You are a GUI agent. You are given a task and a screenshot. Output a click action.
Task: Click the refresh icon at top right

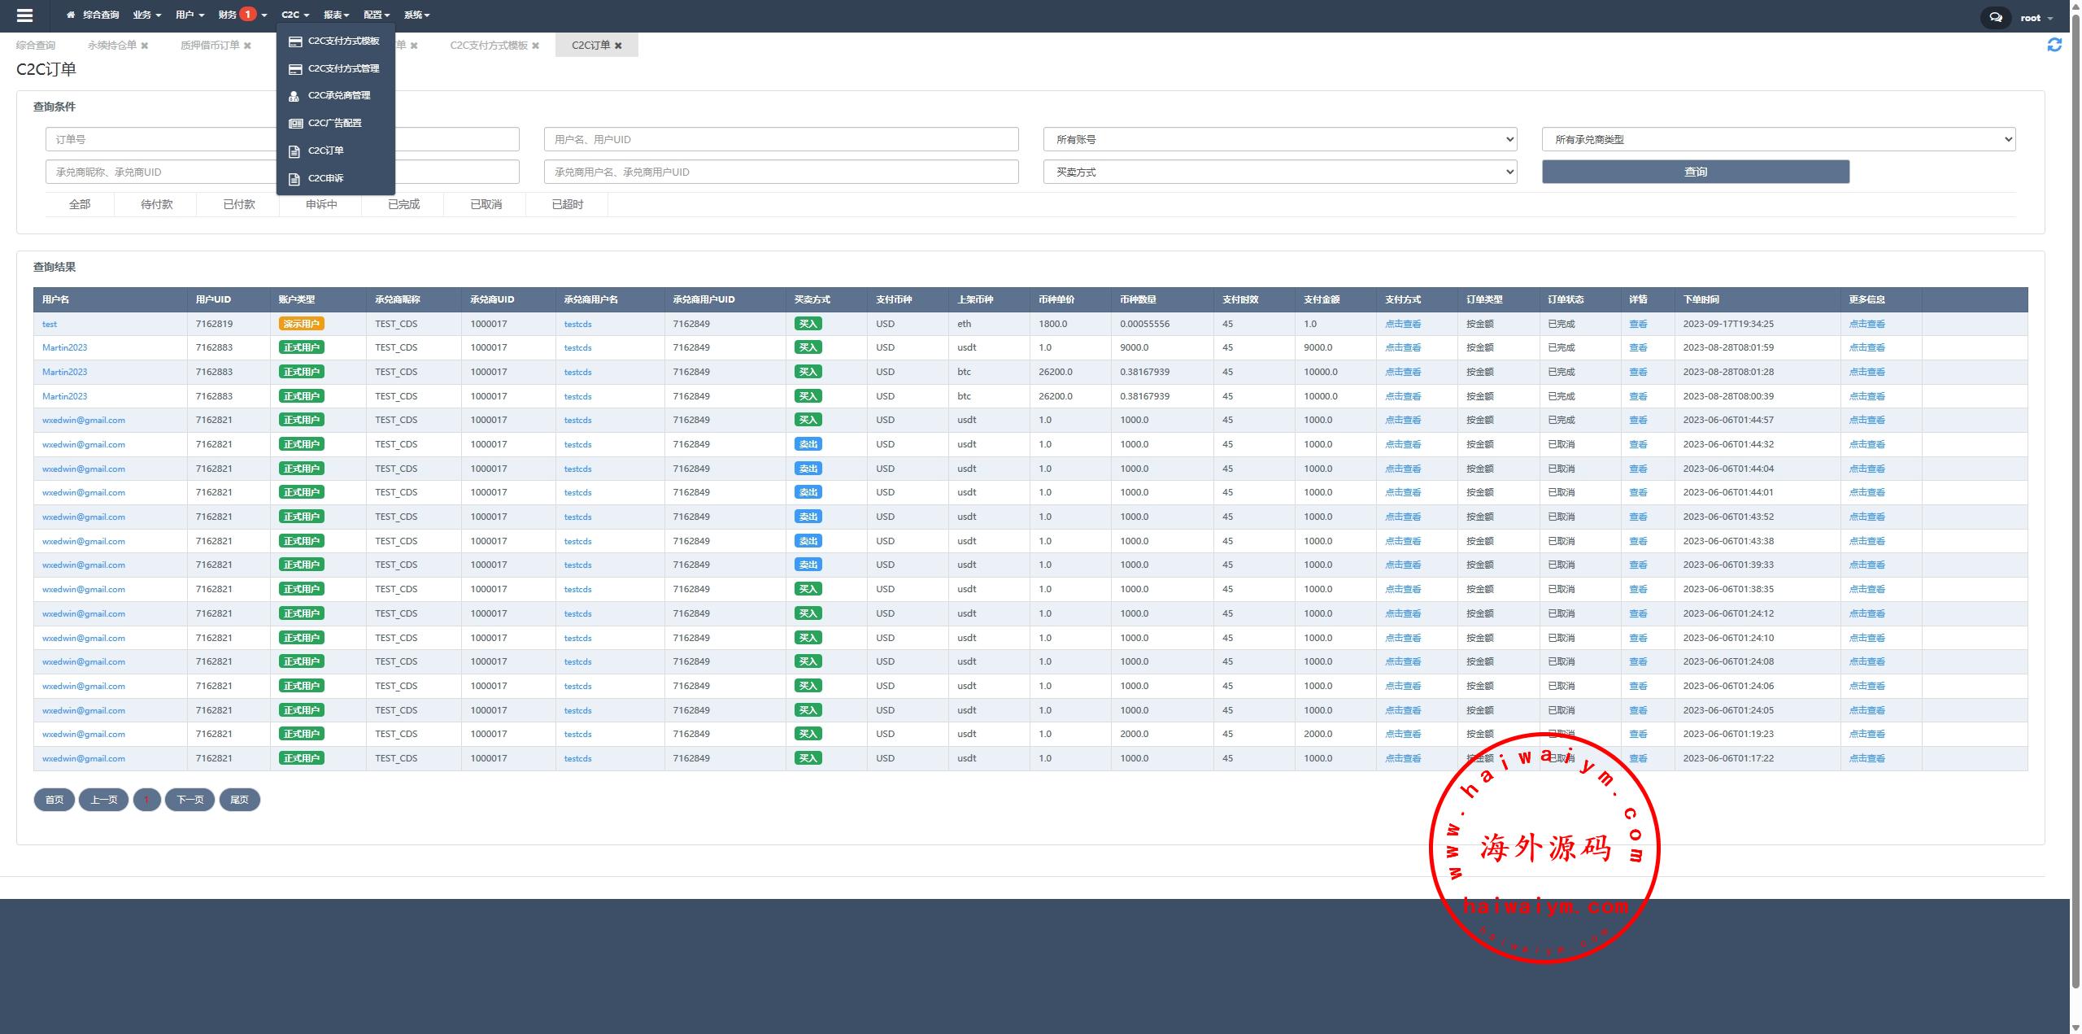2054,46
